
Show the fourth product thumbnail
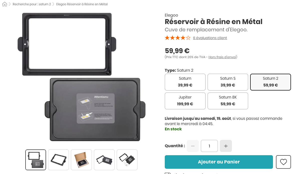104,160
